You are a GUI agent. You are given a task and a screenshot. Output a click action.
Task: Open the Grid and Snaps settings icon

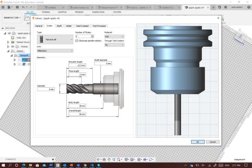coord(133,159)
